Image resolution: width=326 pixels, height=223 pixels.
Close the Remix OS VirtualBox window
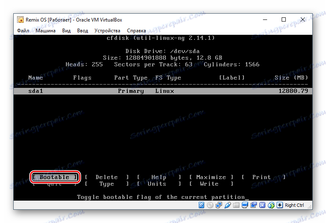pyautogui.click(x=303, y=20)
